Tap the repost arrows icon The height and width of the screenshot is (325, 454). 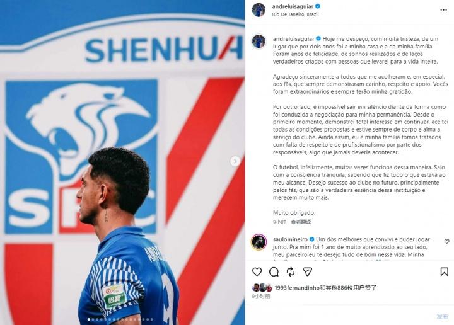point(291,272)
